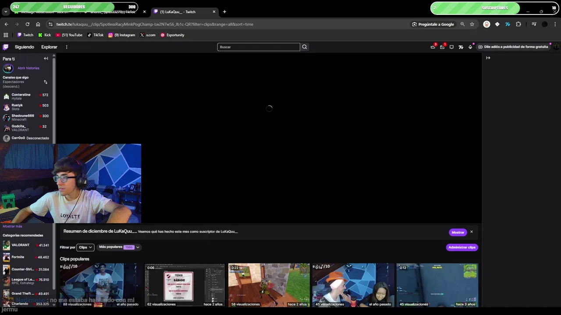Click the Mostrar recap button
The height and width of the screenshot is (315, 561).
[458, 232]
